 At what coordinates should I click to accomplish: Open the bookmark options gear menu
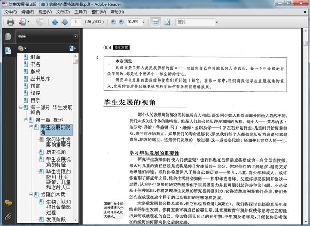[22, 48]
